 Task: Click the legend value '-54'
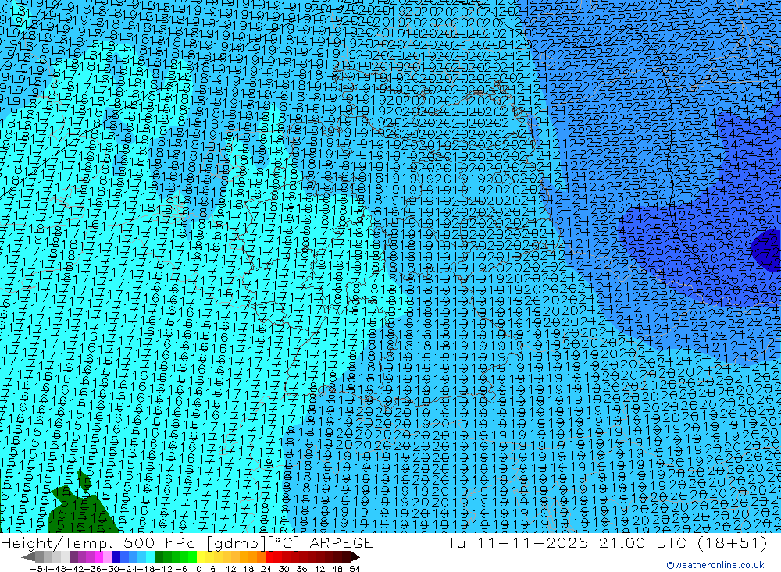point(39,569)
